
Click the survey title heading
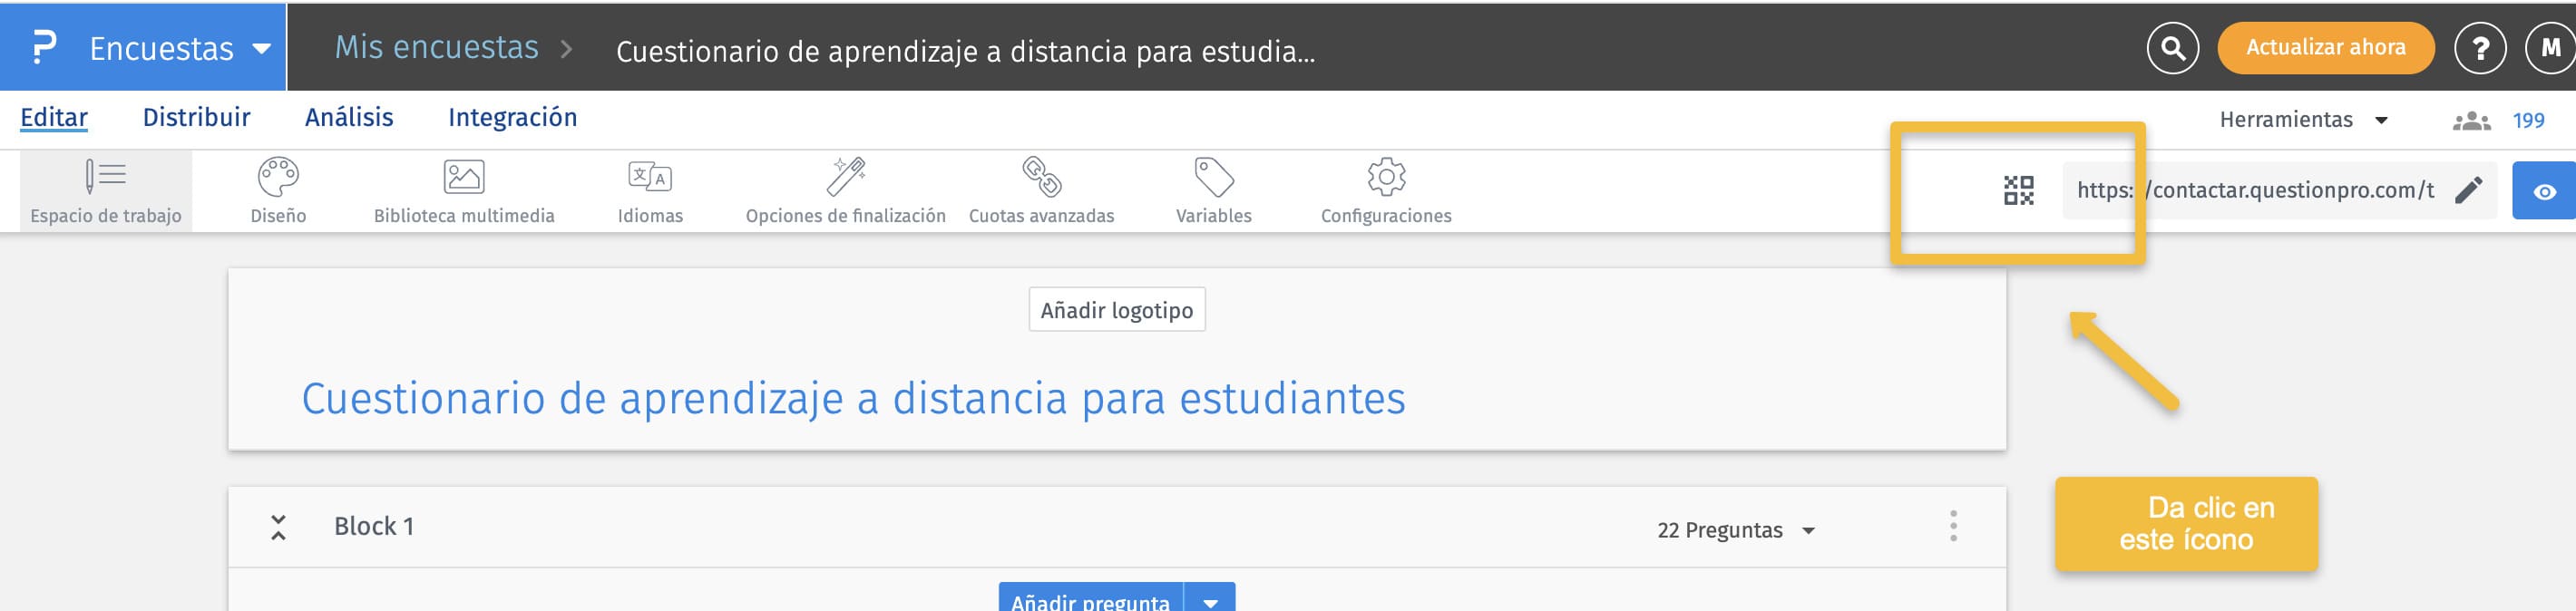[x=853, y=399]
